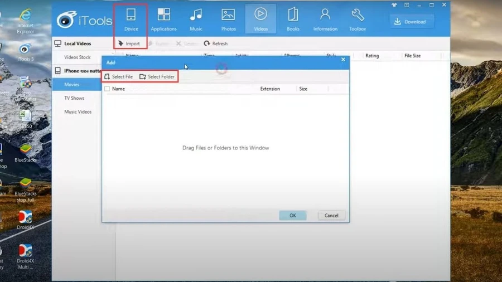Close the Add dialog with X
This screenshot has height=282, width=502.
(x=343, y=60)
